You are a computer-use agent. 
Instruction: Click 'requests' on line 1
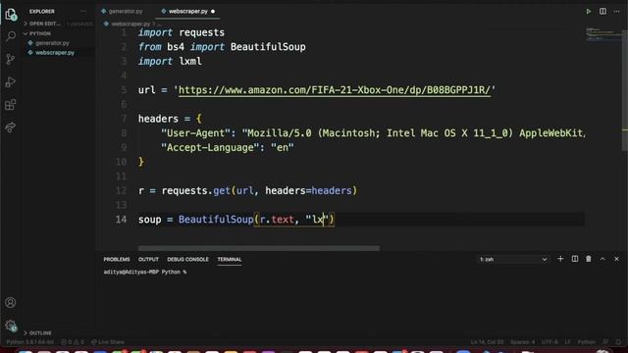coord(202,32)
